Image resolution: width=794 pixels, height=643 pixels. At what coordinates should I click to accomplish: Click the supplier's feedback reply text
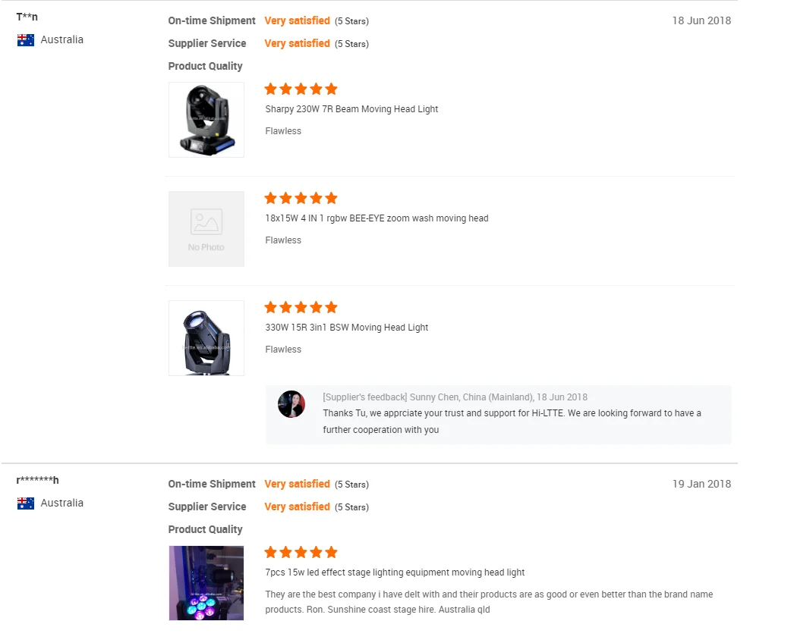coord(512,422)
